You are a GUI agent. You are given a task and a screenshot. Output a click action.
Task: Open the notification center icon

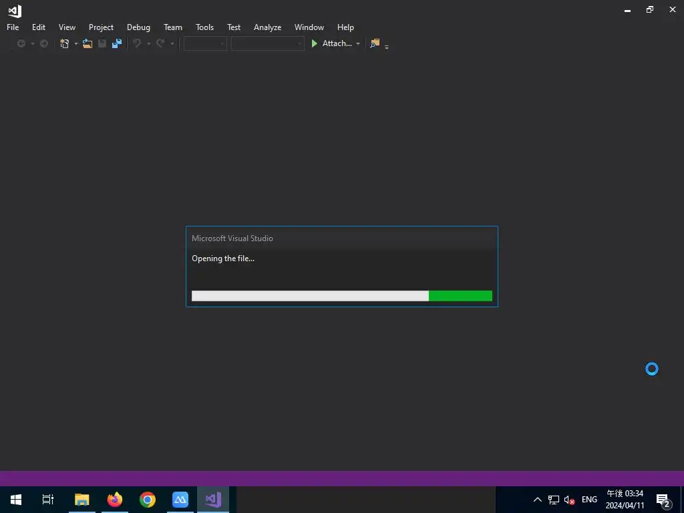tap(663, 500)
